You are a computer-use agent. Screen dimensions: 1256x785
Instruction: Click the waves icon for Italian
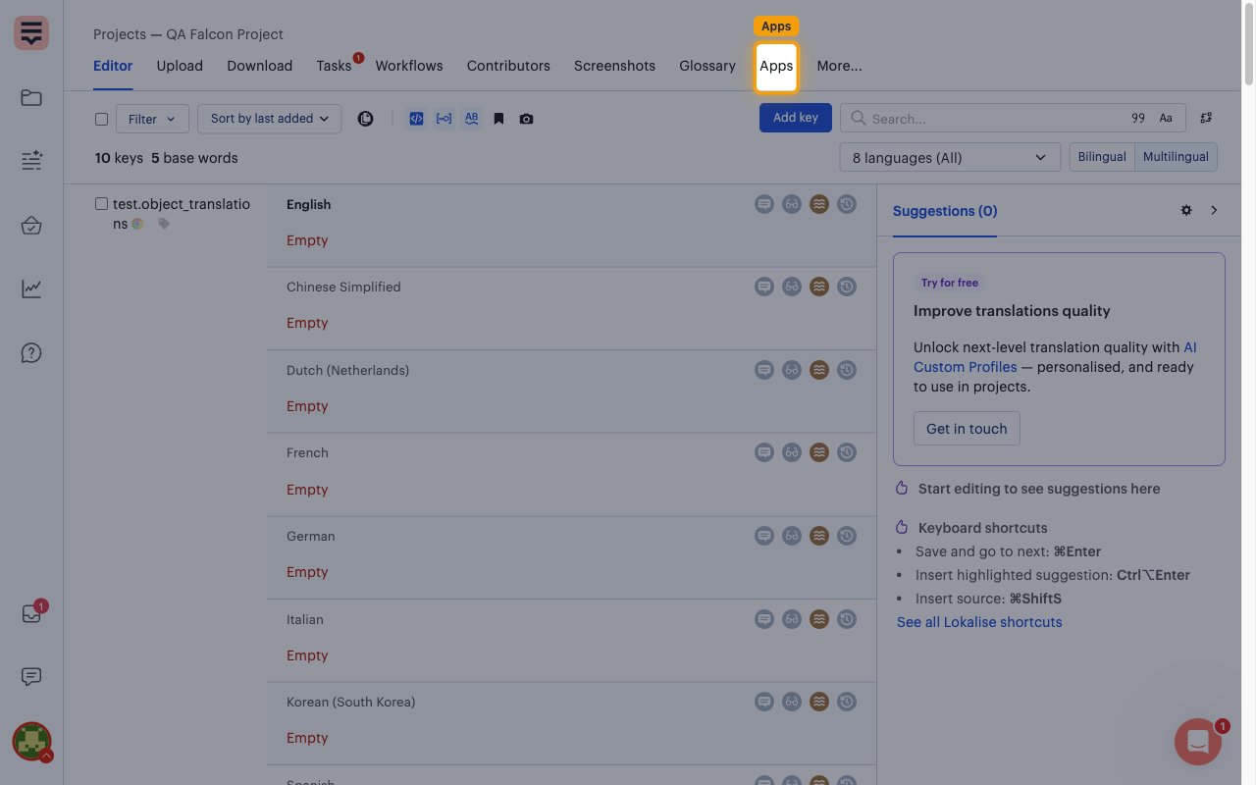click(x=819, y=619)
